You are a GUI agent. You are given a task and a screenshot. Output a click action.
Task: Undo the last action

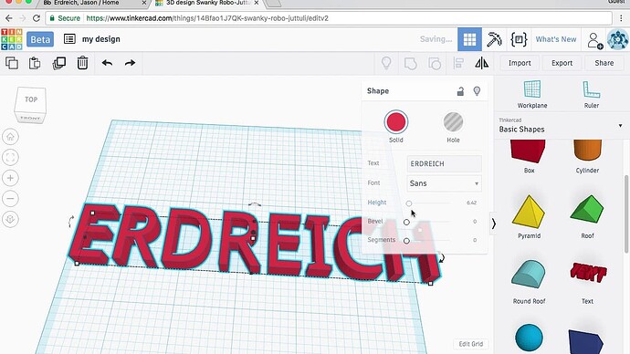[x=107, y=63]
